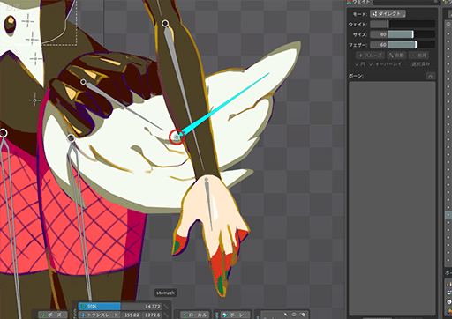Viewport: 452px width, 319px height.
Task: Click the round middle icon in bottom options
Action: (294, 315)
